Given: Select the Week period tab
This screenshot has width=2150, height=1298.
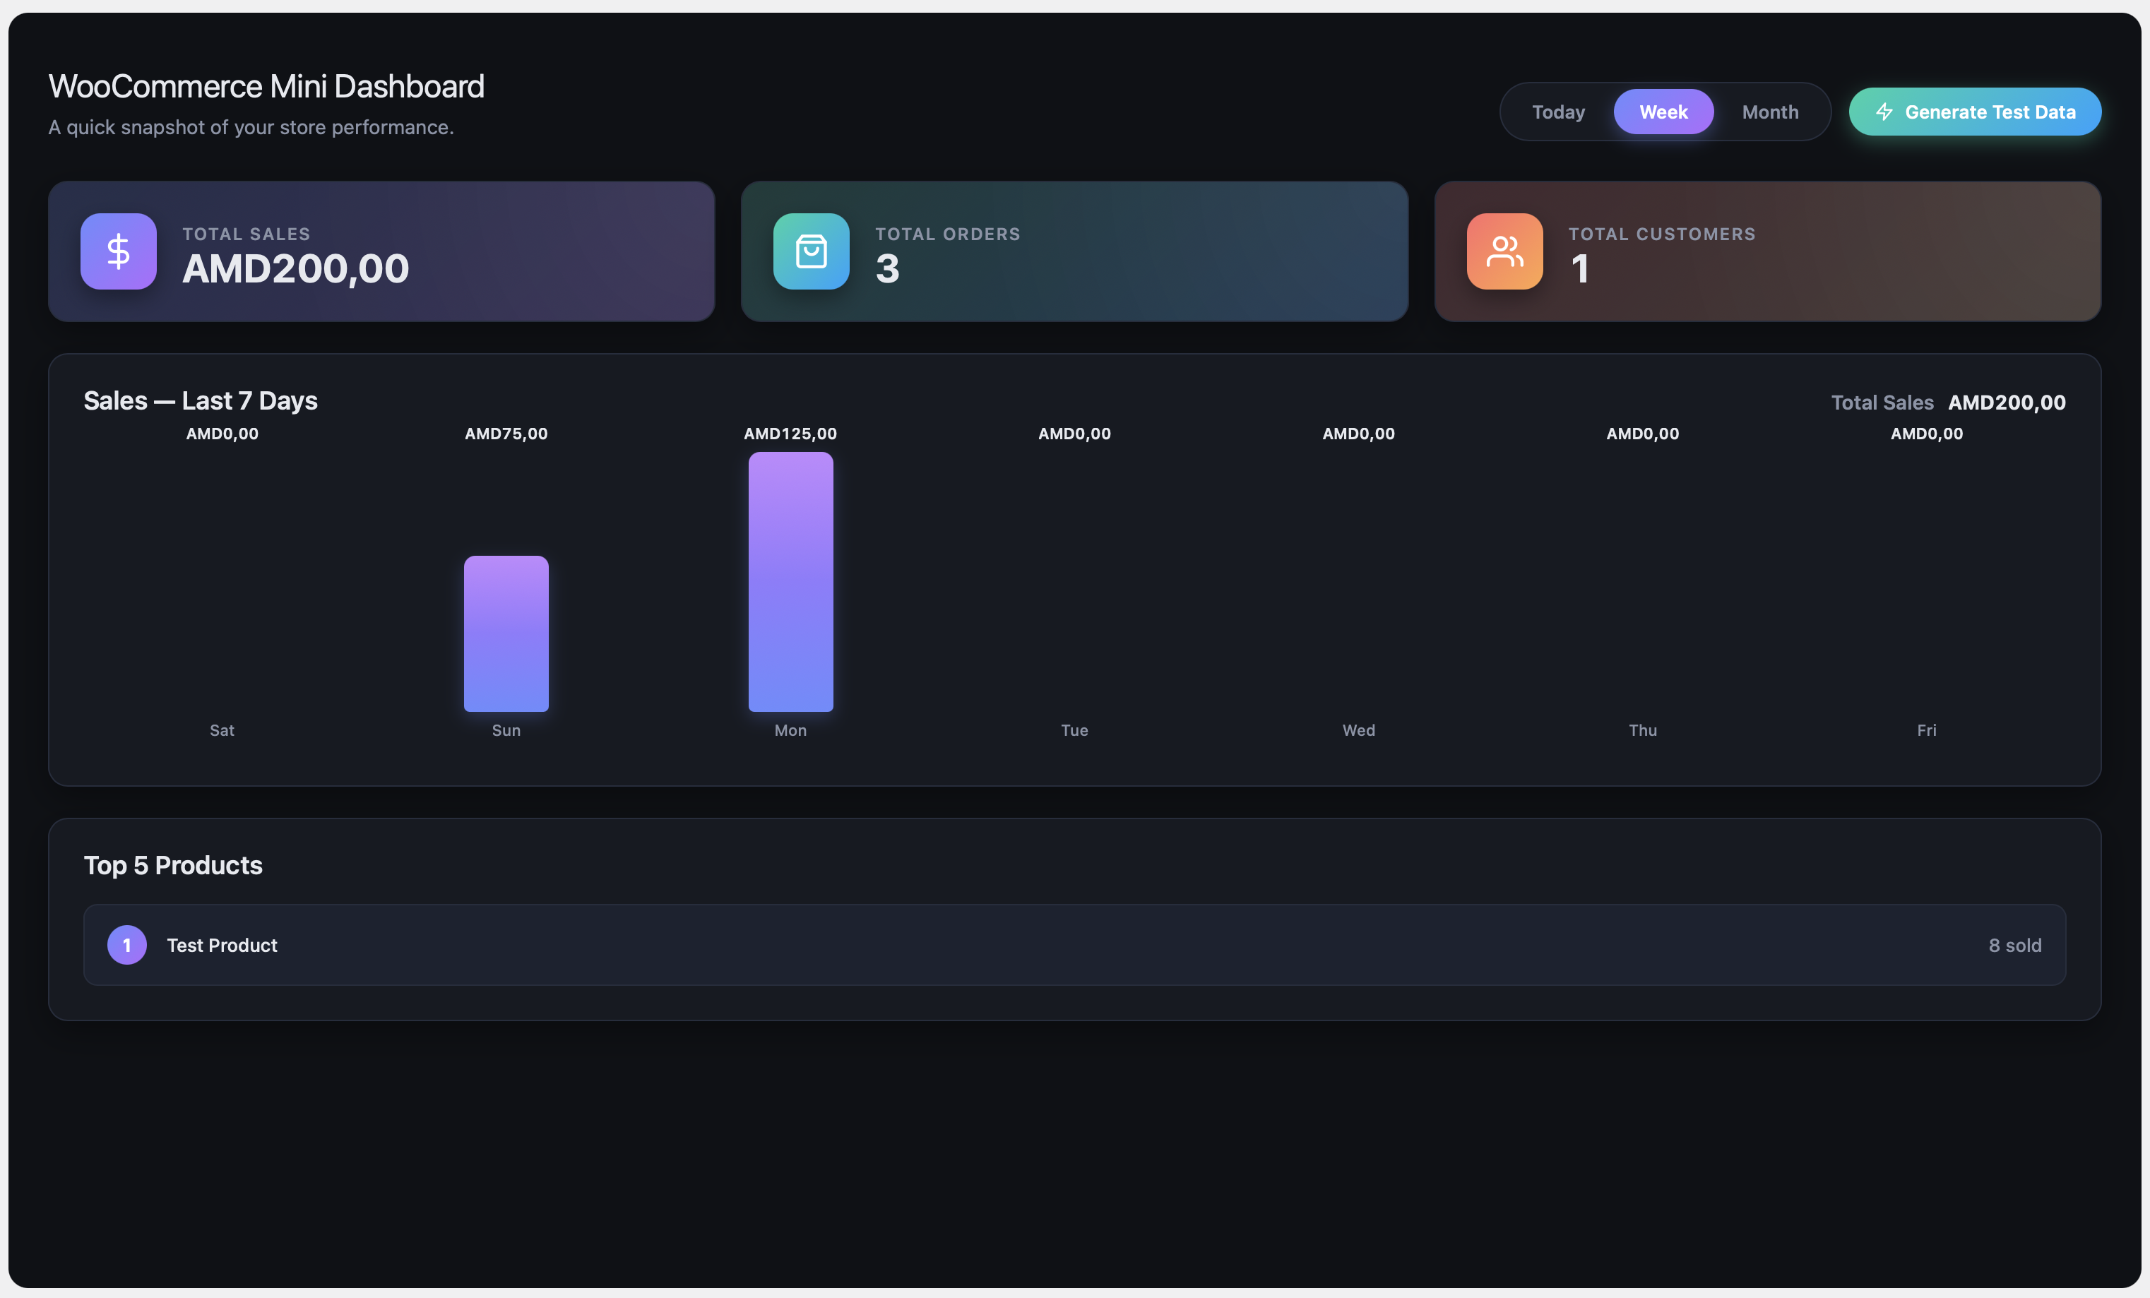Looking at the screenshot, I should pos(1664,112).
